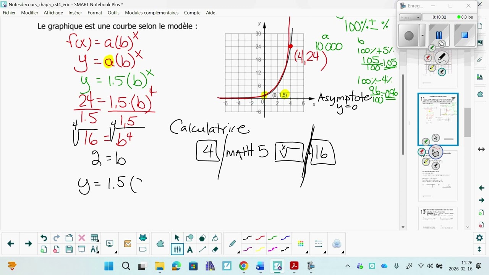489x275 pixels.
Task: Pick the green pen line style
Action: click(x=273, y=238)
